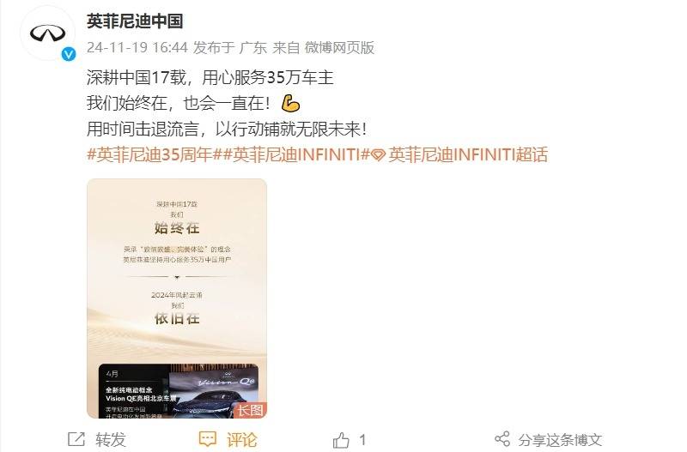Open the #英菲尼迪35周年# hashtag
This screenshot has height=452, width=687.
149,154
